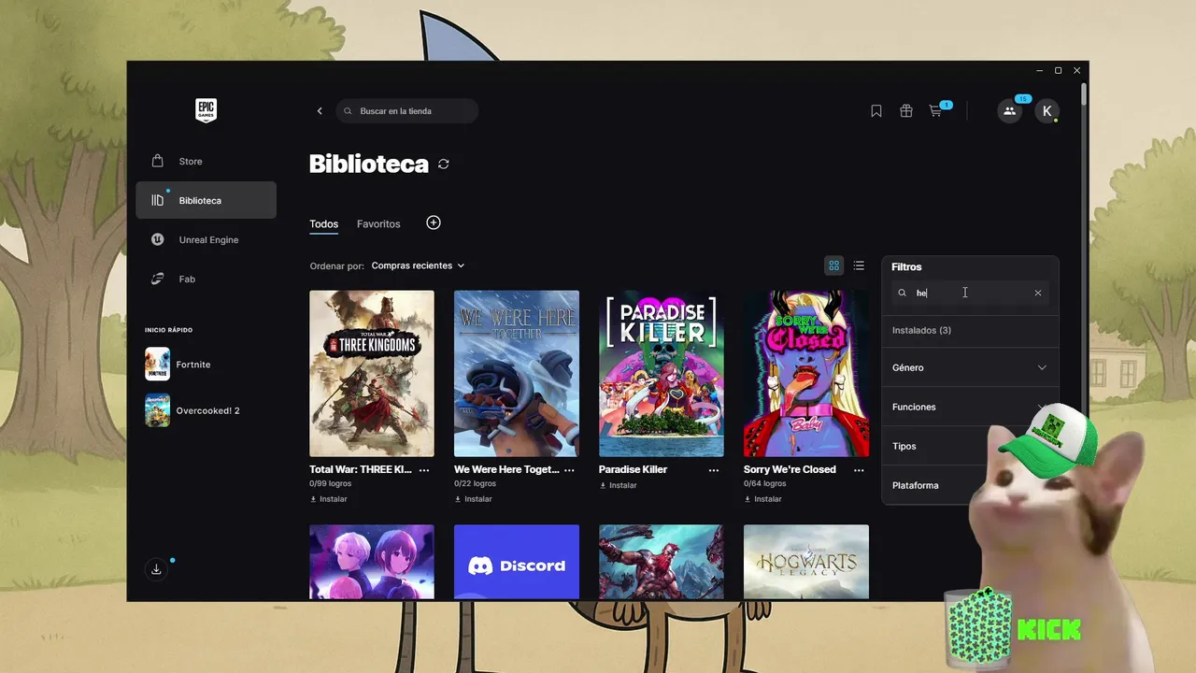Open We Were Here Together cover art
This screenshot has height=673, width=1196.
pyautogui.click(x=517, y=373)
